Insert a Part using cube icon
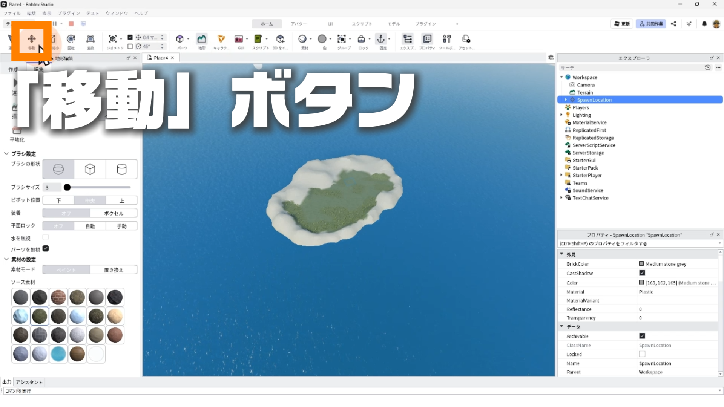The width and height of the screenshot is (724, 407). (x=180, y=39)
